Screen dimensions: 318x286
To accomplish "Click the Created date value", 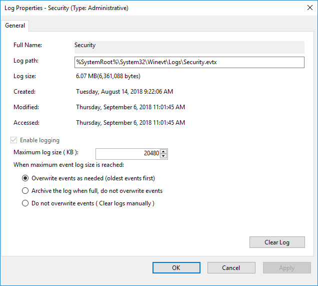I will (x=124, y=92).
